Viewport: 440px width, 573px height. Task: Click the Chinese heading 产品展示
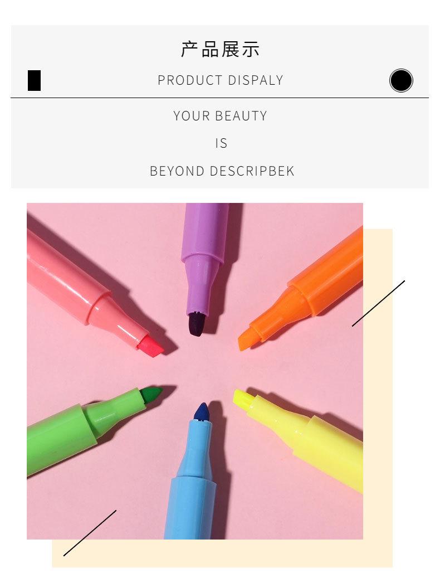(x=220, y=50)
